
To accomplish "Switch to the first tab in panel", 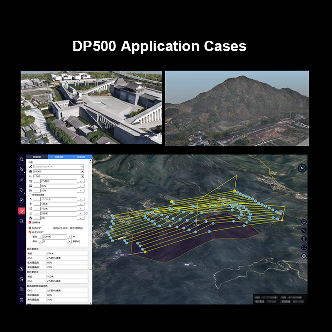I will (x=37, y=157).
